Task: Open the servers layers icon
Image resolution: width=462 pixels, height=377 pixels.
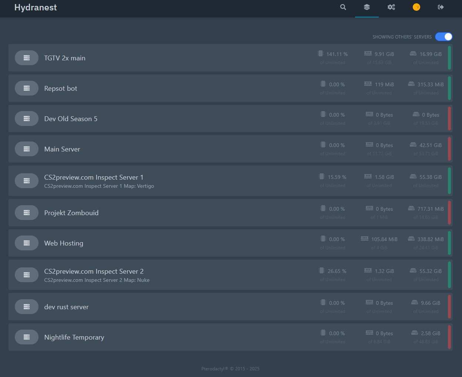Action: click(x=367, y=7)
